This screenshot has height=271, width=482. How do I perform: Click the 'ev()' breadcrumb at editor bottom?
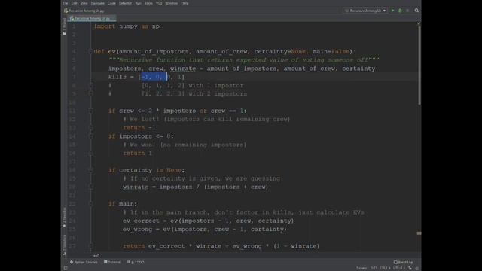click(x=96, y=256)
